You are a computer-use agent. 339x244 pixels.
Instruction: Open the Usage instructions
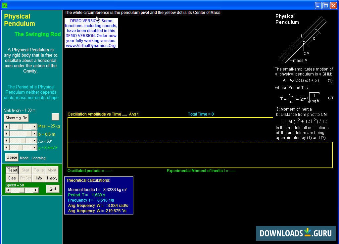pos(12,157)
